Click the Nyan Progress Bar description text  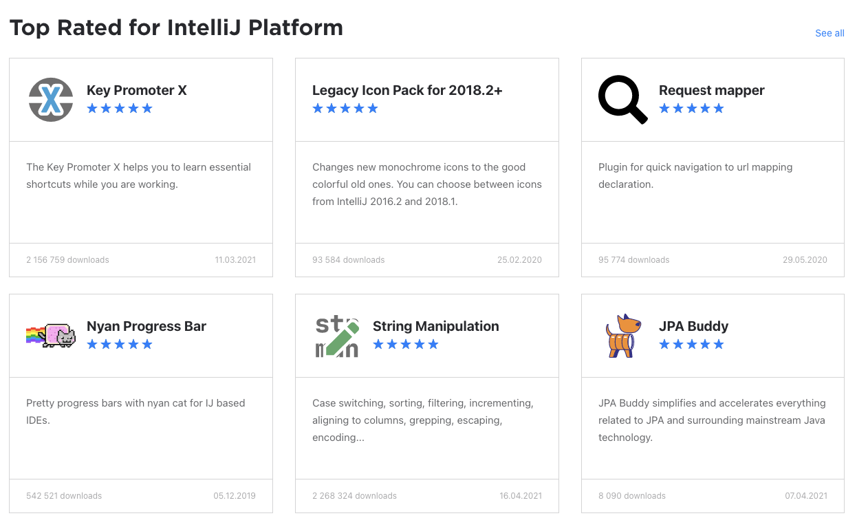pyautogui.click(x=135, y=411)
